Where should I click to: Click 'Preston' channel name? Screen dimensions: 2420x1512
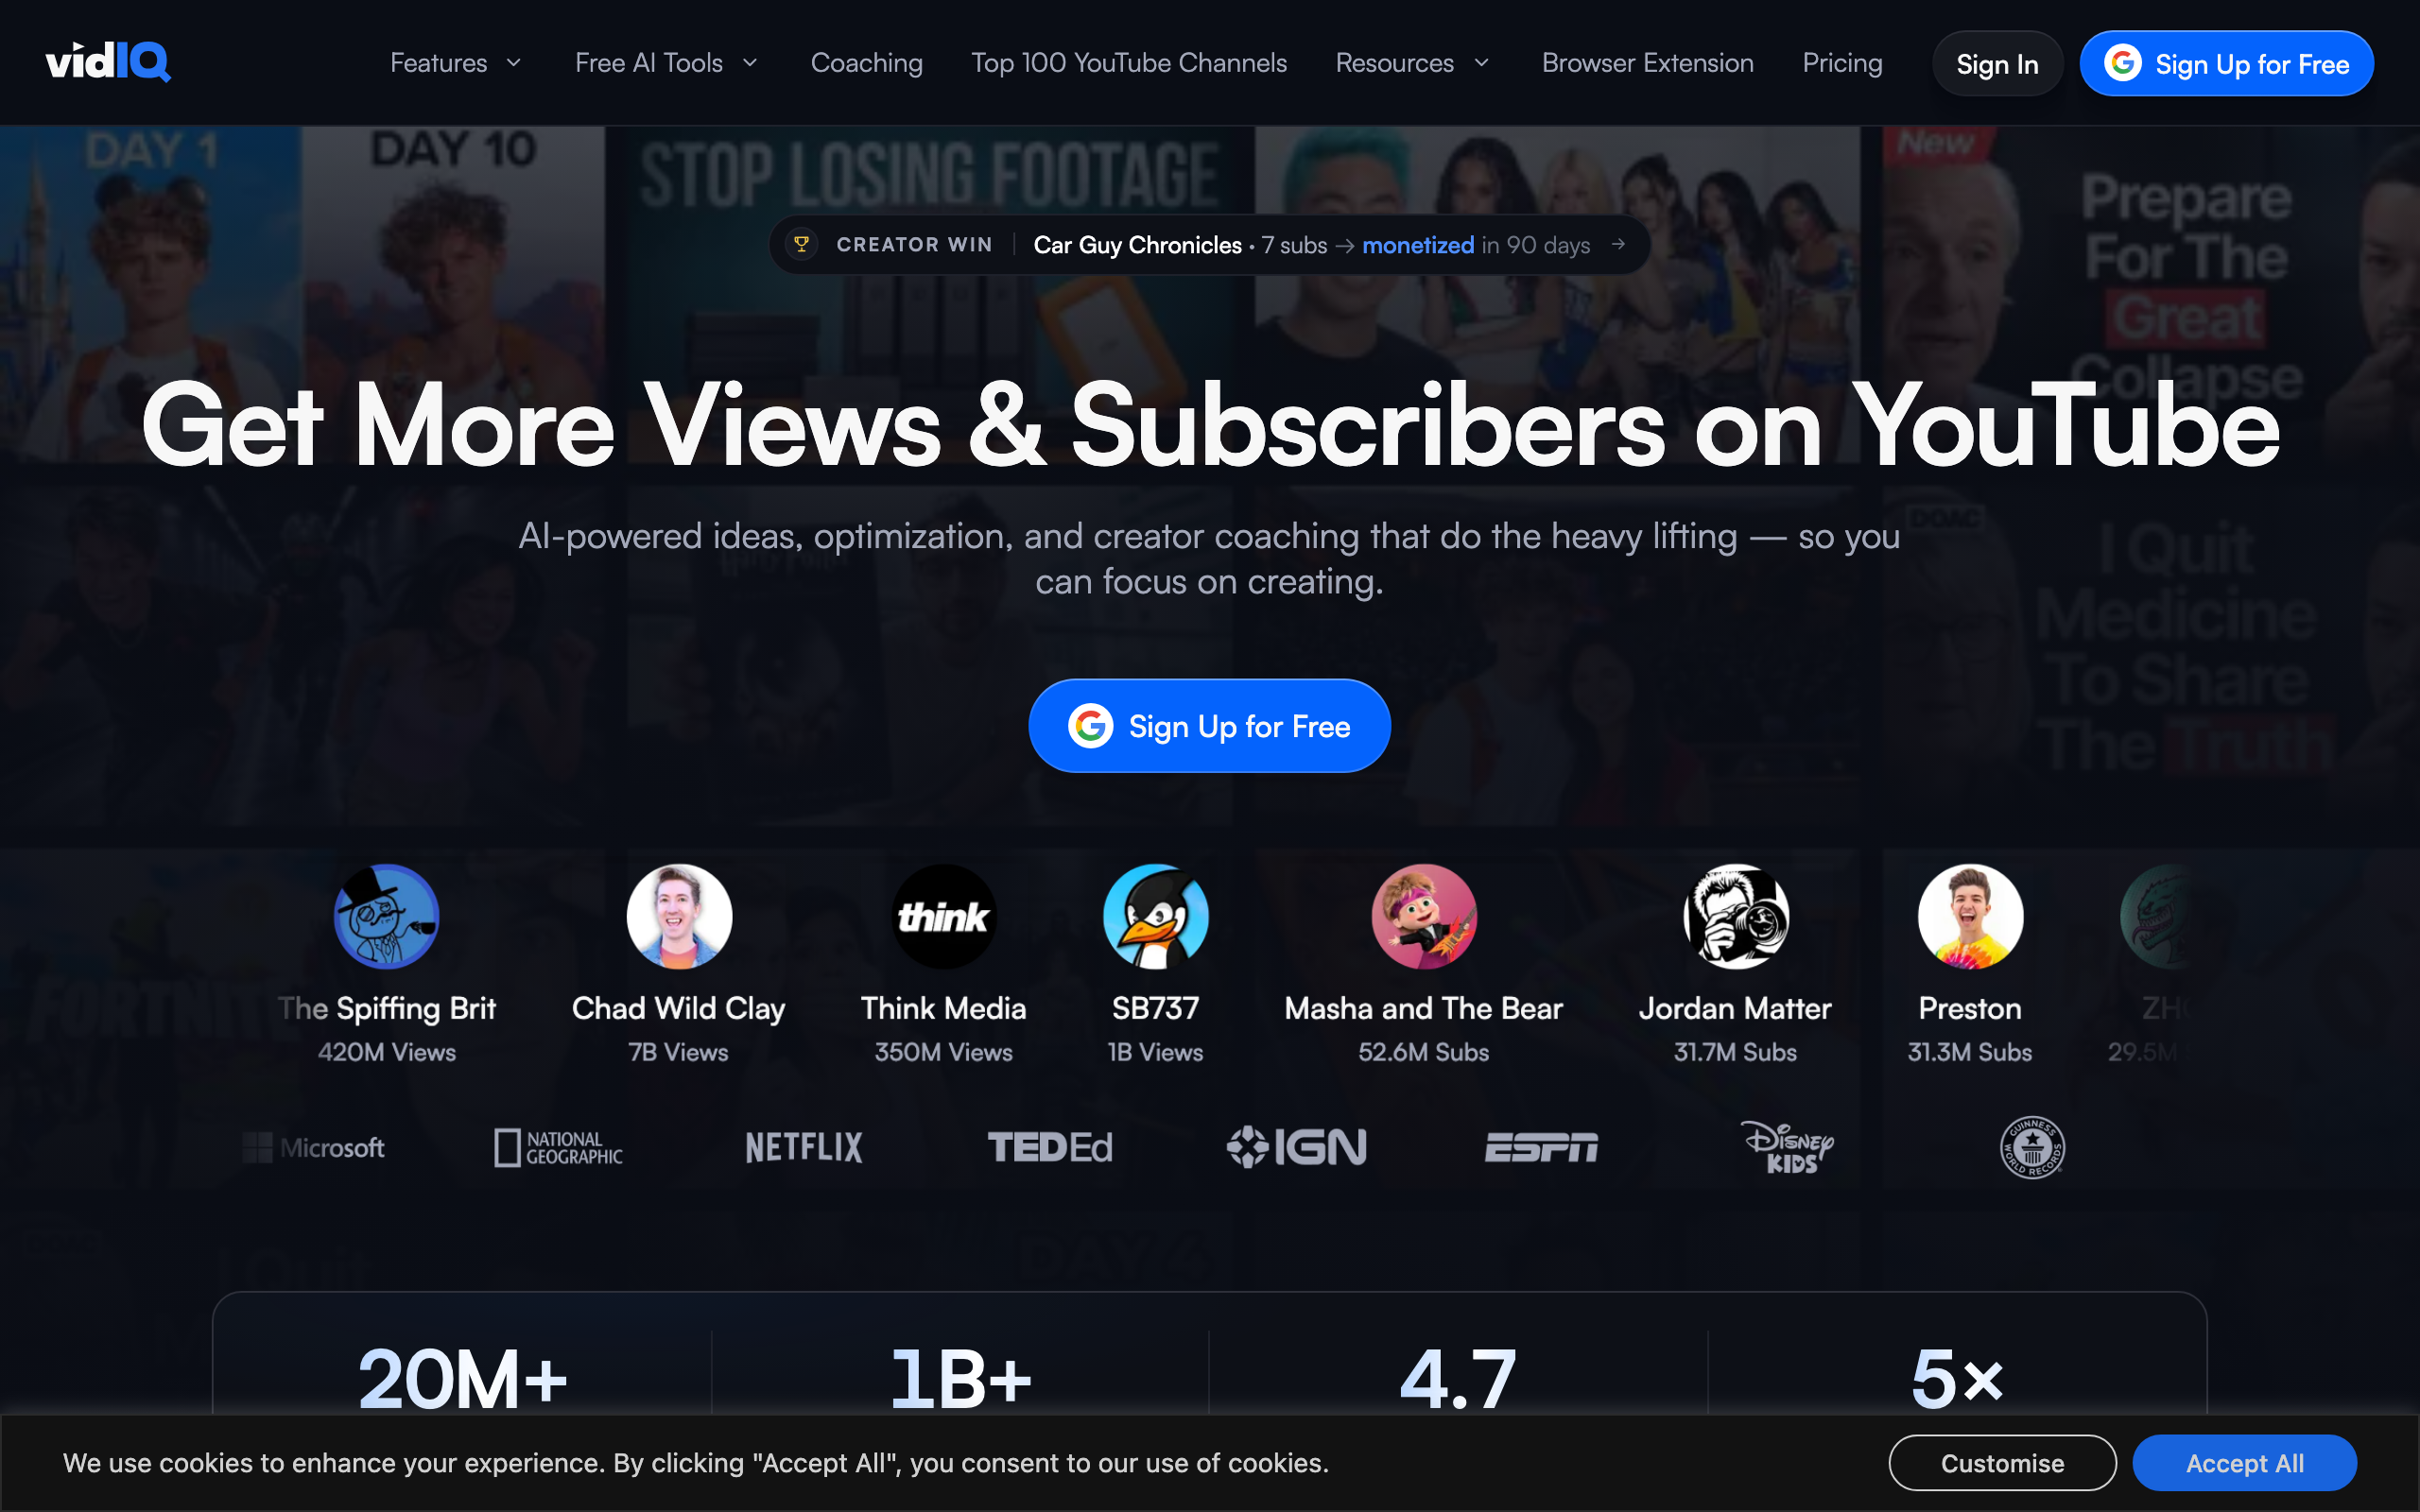(x=1970, y=1008)
